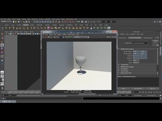Toggle select by hierarchy mode

coord(24,22)
